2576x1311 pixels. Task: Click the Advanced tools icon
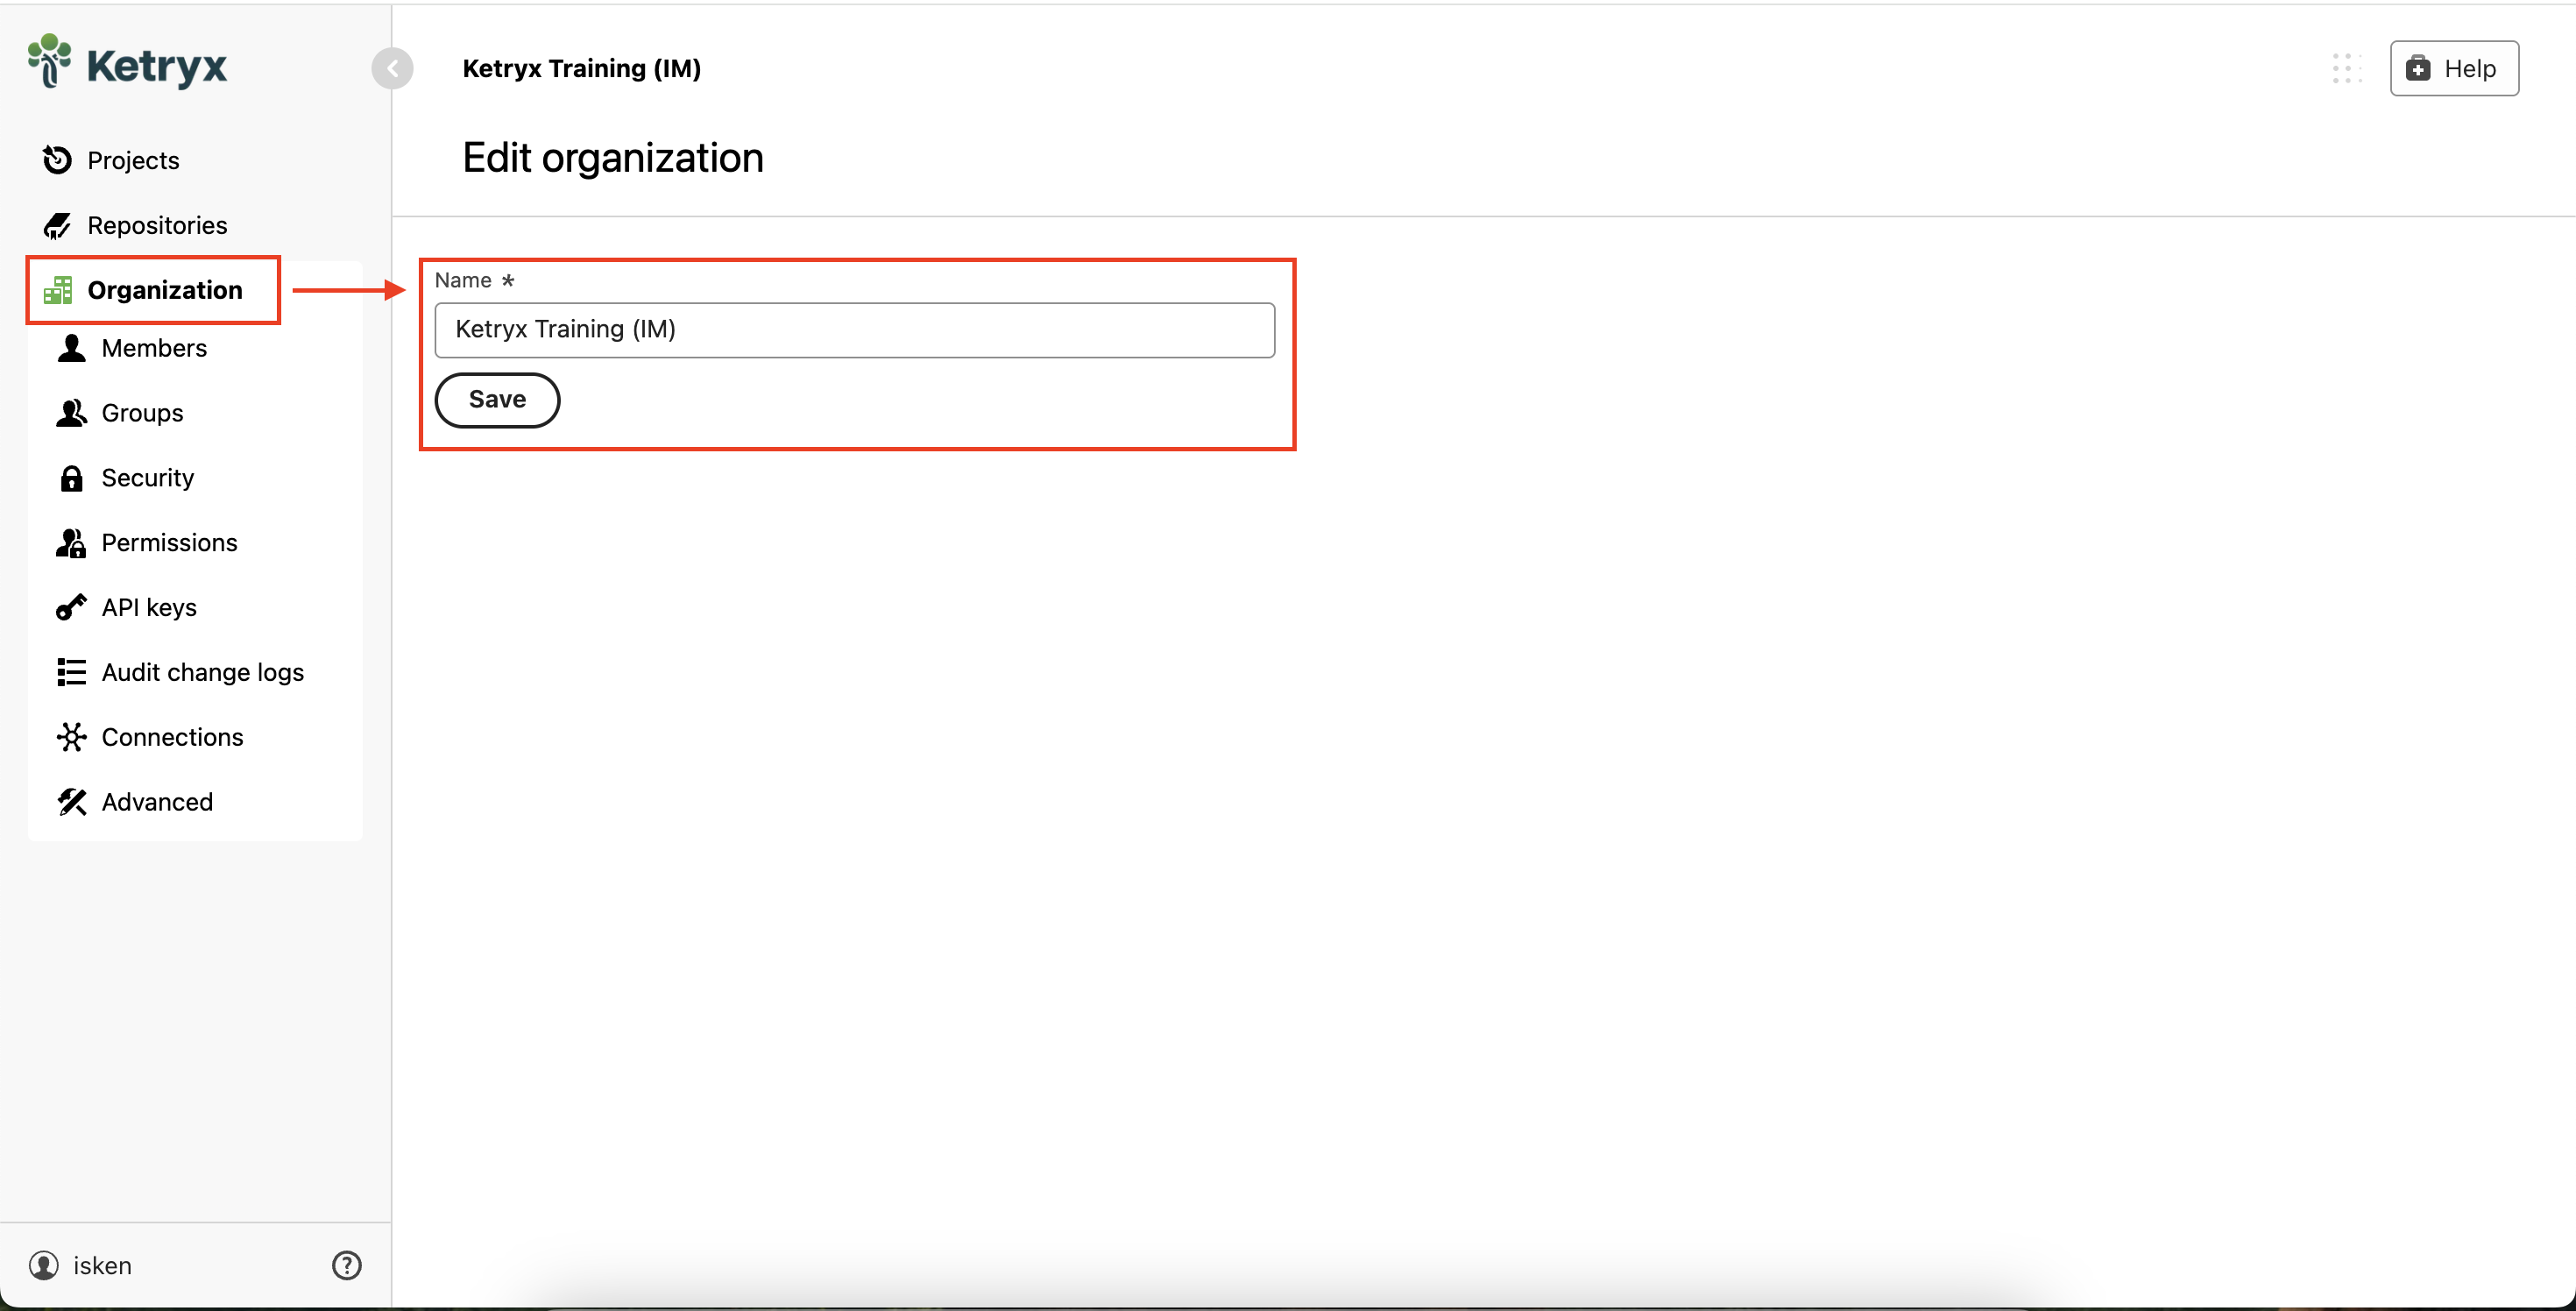pyautogui.click(x=71, y=802)
